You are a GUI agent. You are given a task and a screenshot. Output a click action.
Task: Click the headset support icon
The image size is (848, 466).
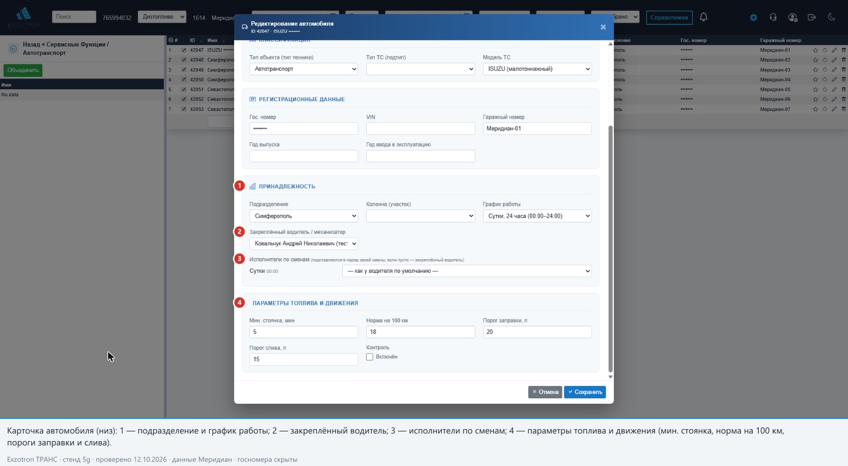[x=773, y=17]
